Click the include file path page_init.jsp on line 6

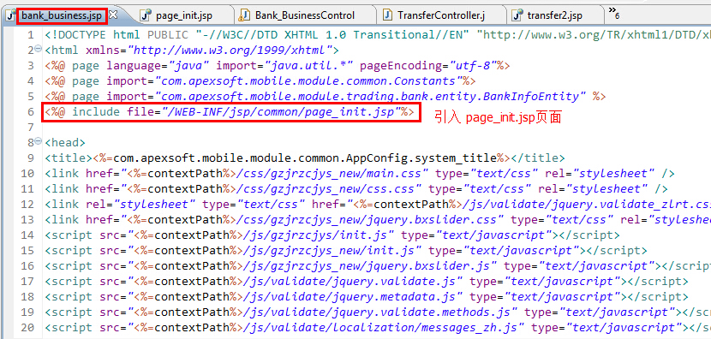281,112
